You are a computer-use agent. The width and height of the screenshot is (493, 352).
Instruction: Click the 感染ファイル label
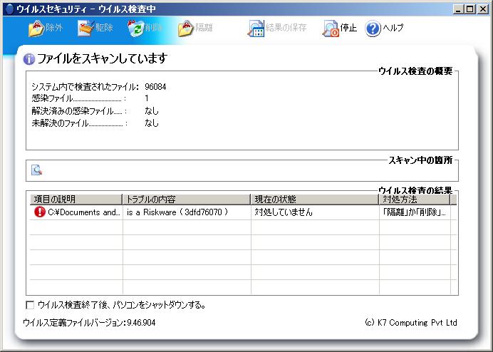click(x=52, y=98)
